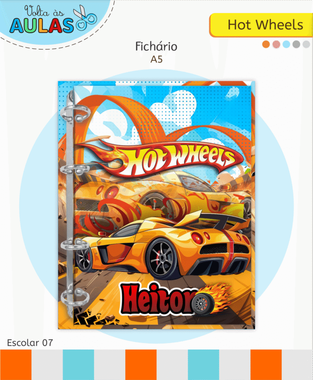This screenshot has width=313, height=380.
Task: Click the top binder ring
Action: point(75,114)
